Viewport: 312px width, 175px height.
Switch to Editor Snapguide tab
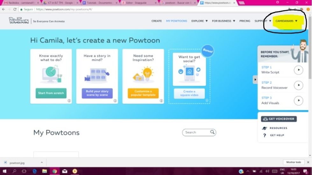coord(139,3)
